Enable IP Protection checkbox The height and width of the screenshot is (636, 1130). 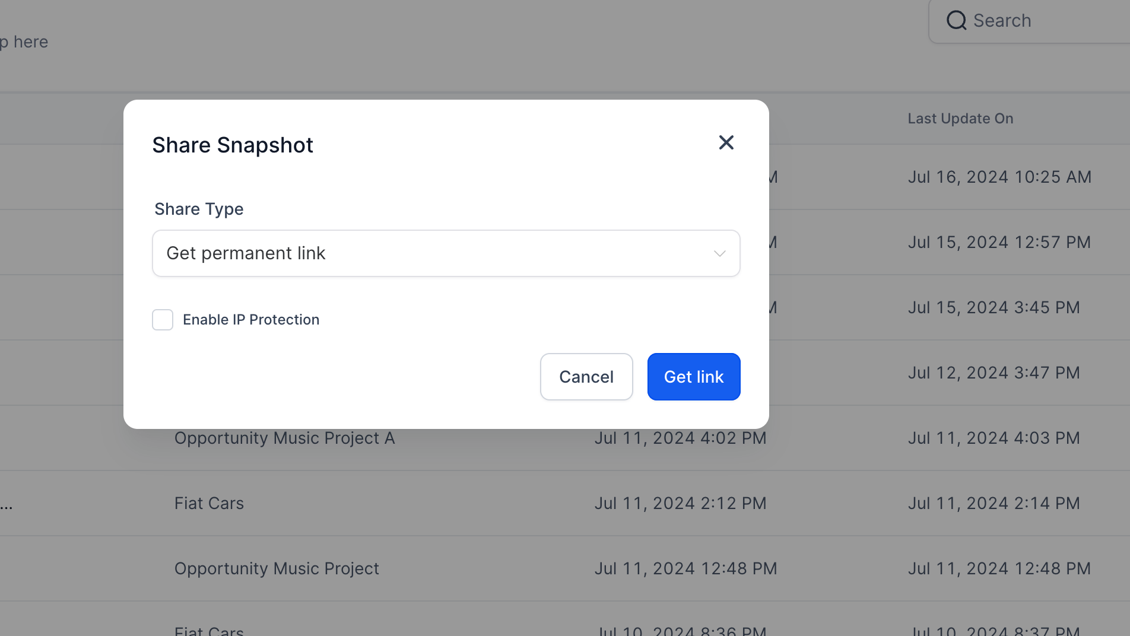(163, 320)
